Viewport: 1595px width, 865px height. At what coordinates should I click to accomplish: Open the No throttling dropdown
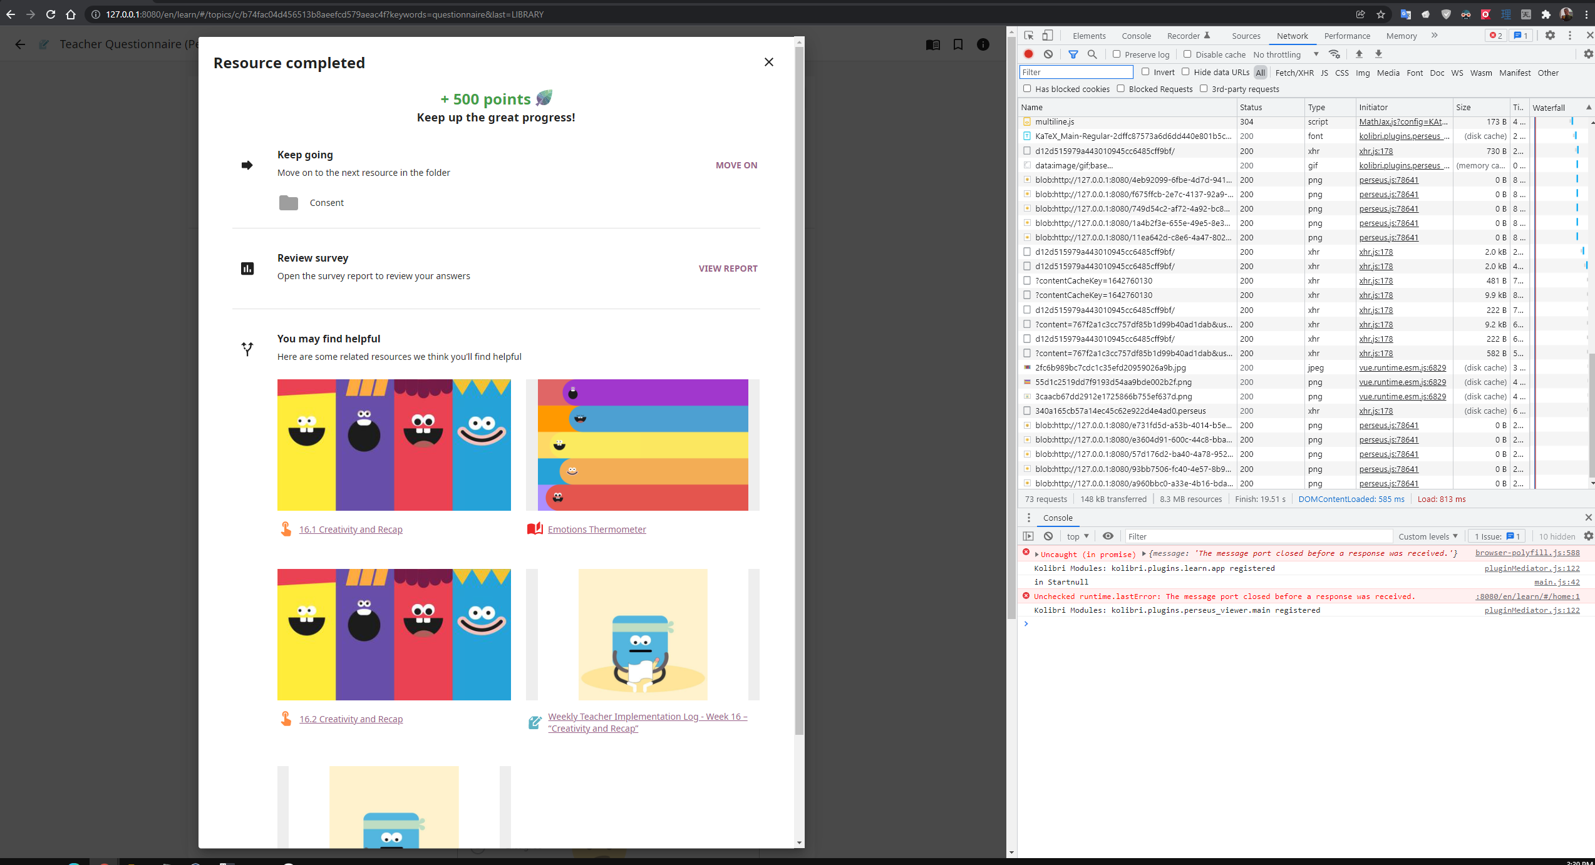[x=1285, y=54]
